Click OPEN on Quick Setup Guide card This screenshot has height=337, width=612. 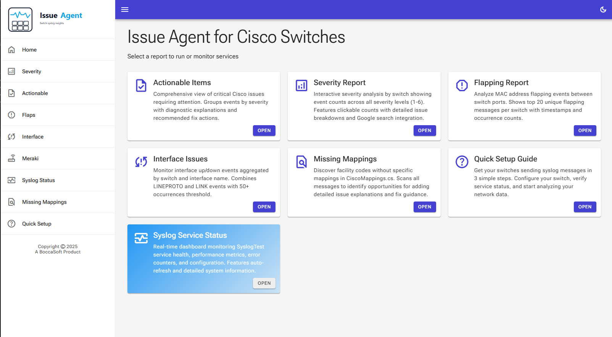coord(585,207)
